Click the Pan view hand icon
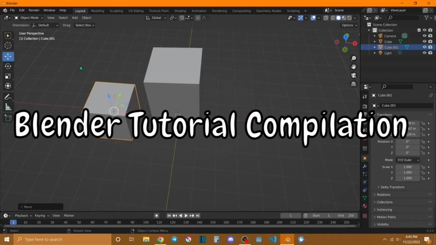 pyautogui.click(x=354, y=67)
